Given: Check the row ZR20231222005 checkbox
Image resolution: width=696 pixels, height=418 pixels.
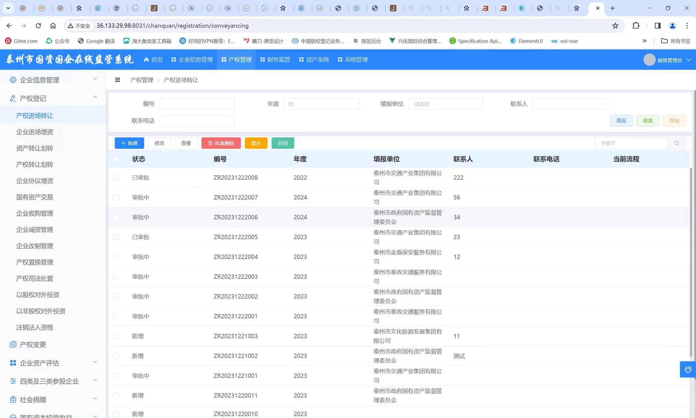Looking at the screenshot, I should point(115,237).
